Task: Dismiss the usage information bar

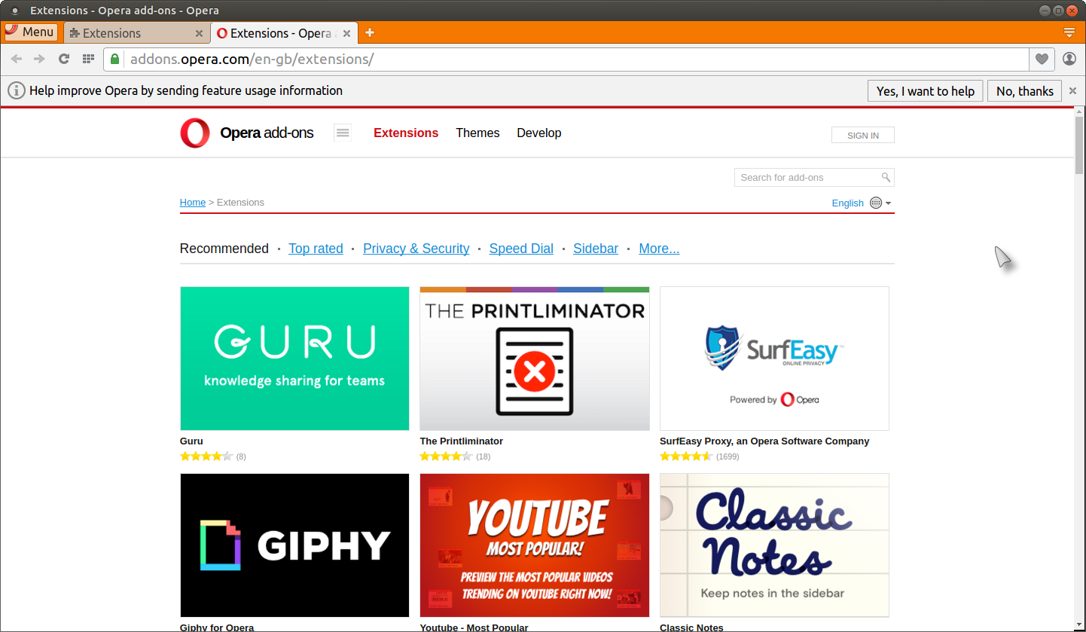Action: (x=1073, y=91)
